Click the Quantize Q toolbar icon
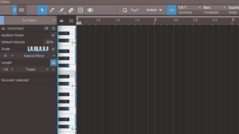 tap(125, 10)
